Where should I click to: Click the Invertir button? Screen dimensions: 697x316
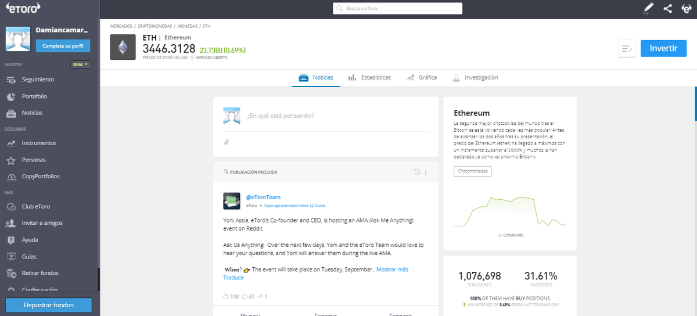click(663, 48)
